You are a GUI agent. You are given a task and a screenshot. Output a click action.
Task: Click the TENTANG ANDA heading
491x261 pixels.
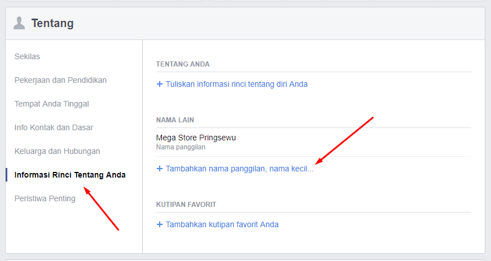pyautogui.click(x=183, y=64)
